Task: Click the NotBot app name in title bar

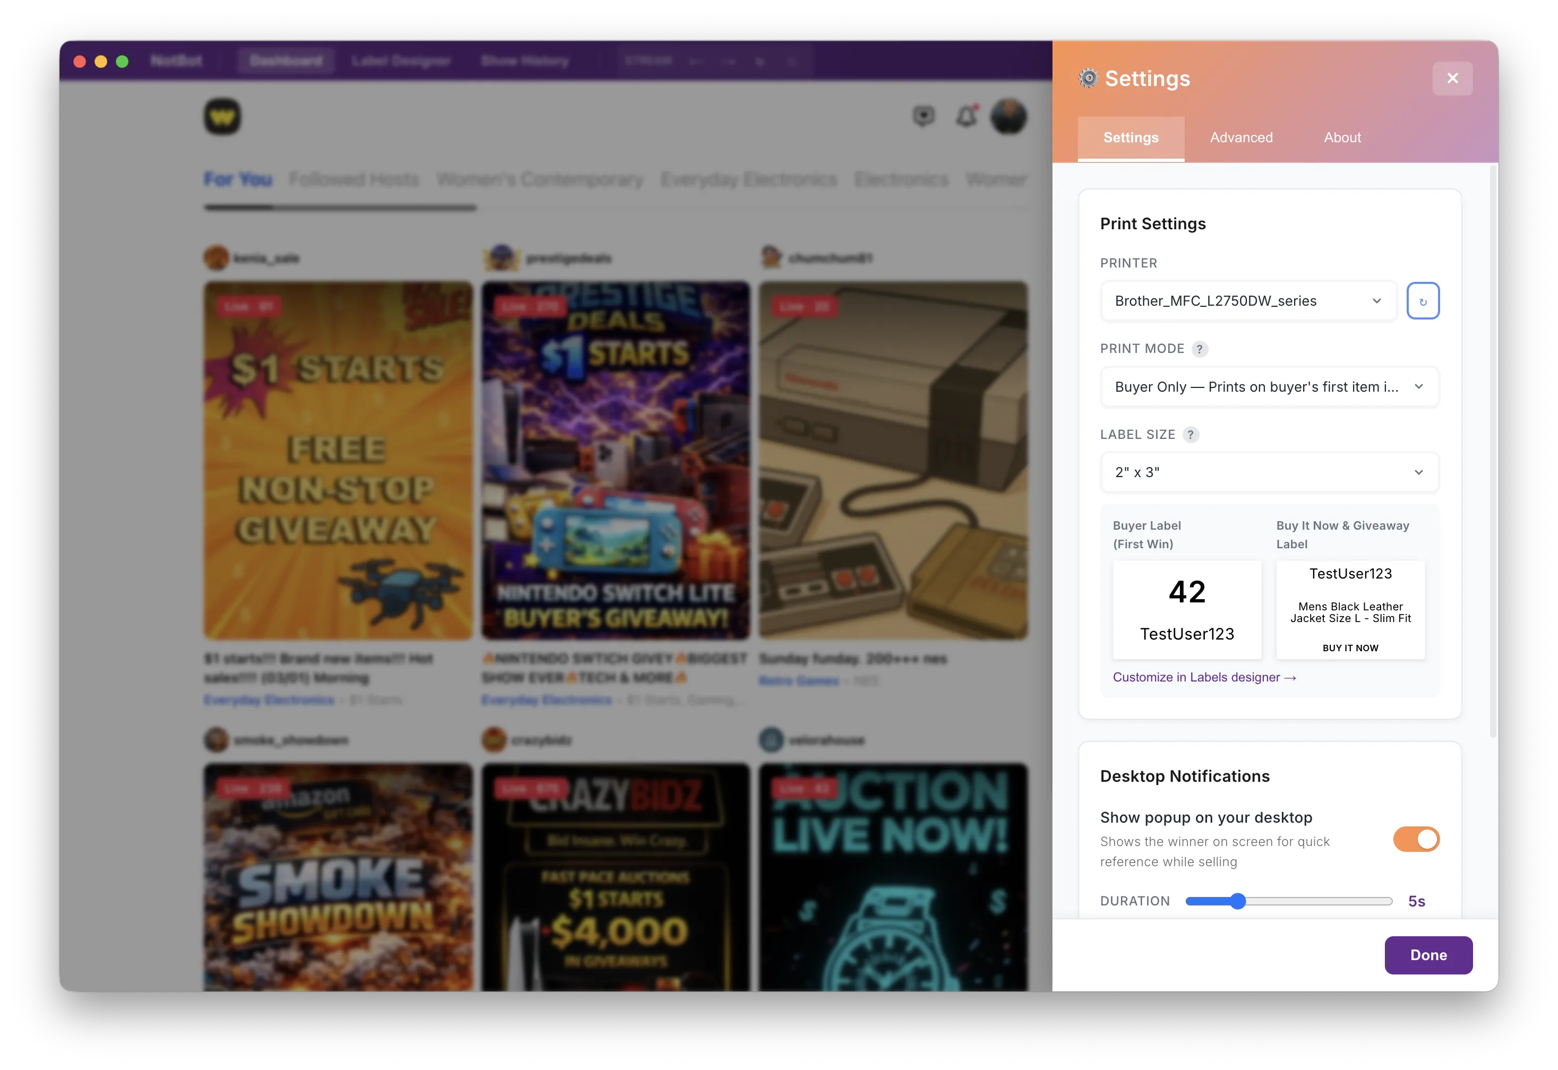Action: [176, 61]
